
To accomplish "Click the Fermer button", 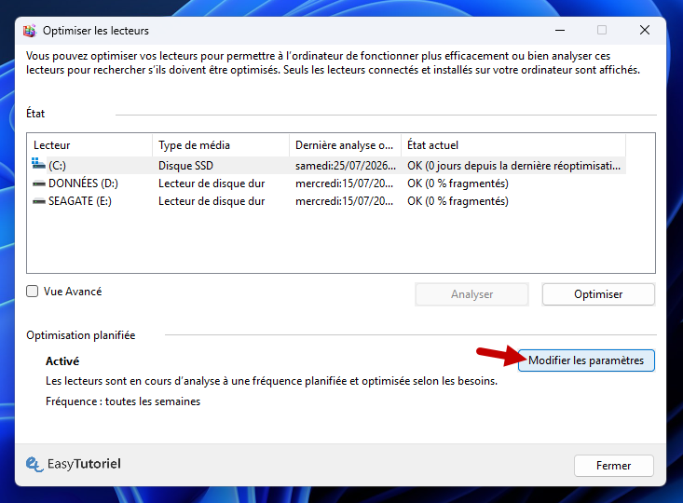I will 613,466.
